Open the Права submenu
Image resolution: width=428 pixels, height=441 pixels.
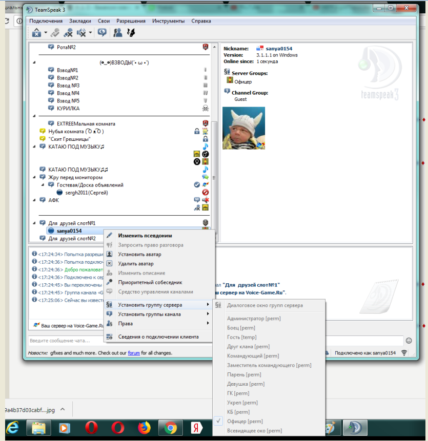(158, 323)
